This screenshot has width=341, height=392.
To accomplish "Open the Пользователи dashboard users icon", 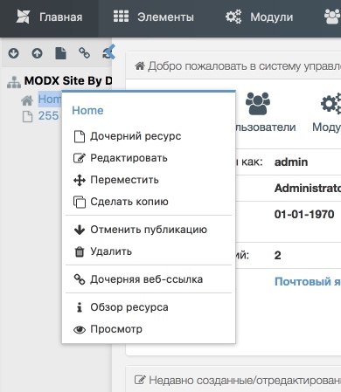I will 258,103.
